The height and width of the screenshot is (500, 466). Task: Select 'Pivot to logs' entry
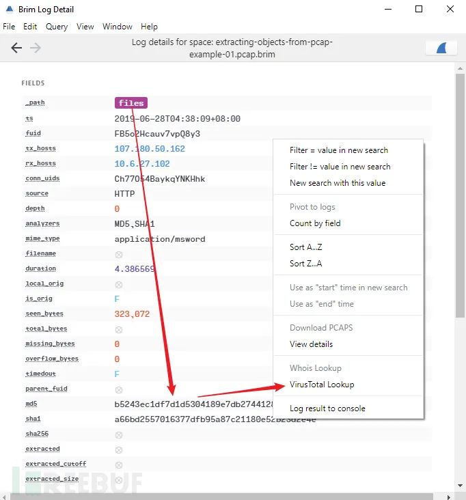pyautogui.click(x=312, y=207)
